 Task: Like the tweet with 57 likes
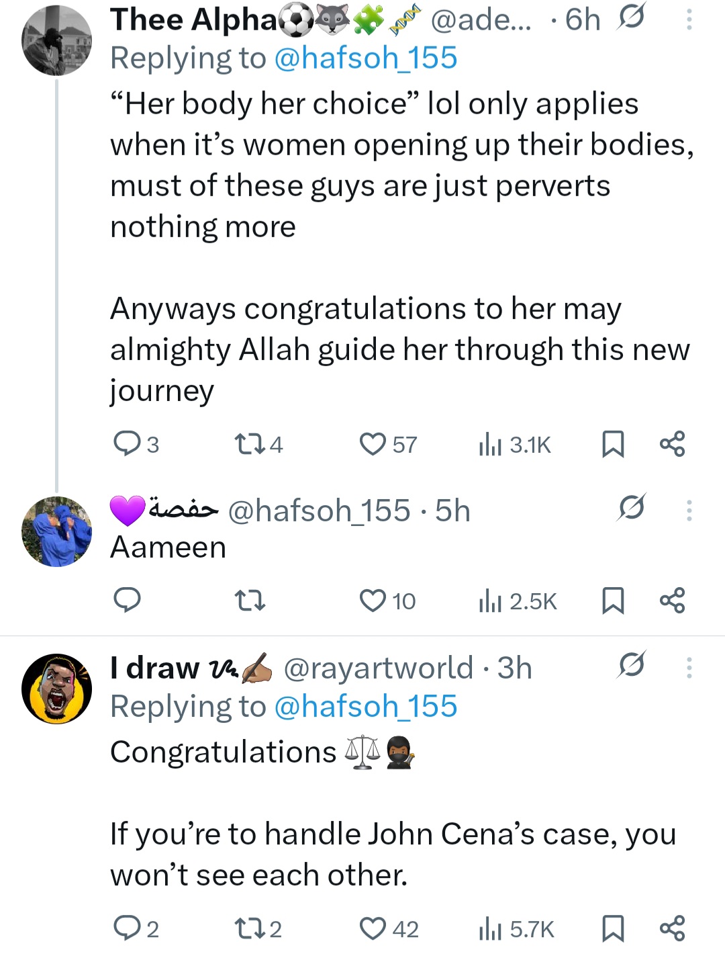(x=373, y=444)
